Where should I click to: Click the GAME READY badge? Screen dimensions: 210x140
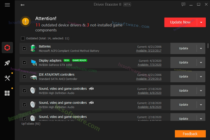tap(79, 60)
